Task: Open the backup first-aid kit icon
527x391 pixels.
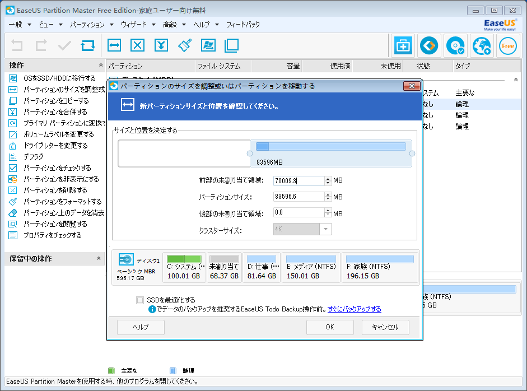Action: point(403,46)
